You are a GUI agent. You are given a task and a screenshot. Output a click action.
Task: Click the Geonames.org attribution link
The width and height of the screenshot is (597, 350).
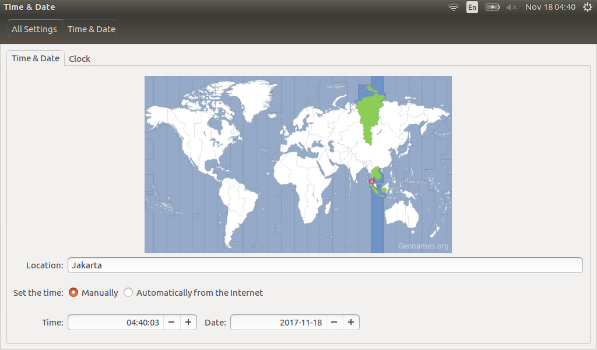click(x=424, y=247)
